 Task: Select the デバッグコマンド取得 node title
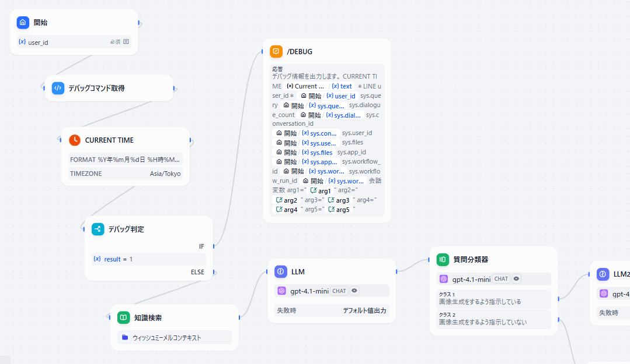[x=96, y=88]
